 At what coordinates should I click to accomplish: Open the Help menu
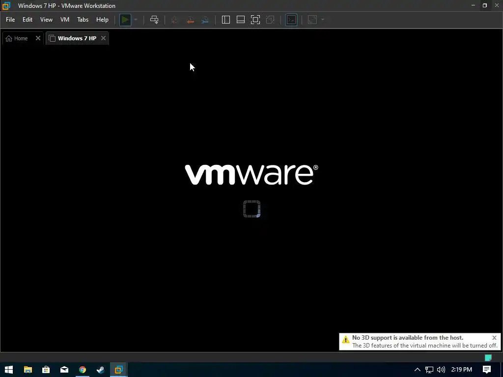point(102,20)
